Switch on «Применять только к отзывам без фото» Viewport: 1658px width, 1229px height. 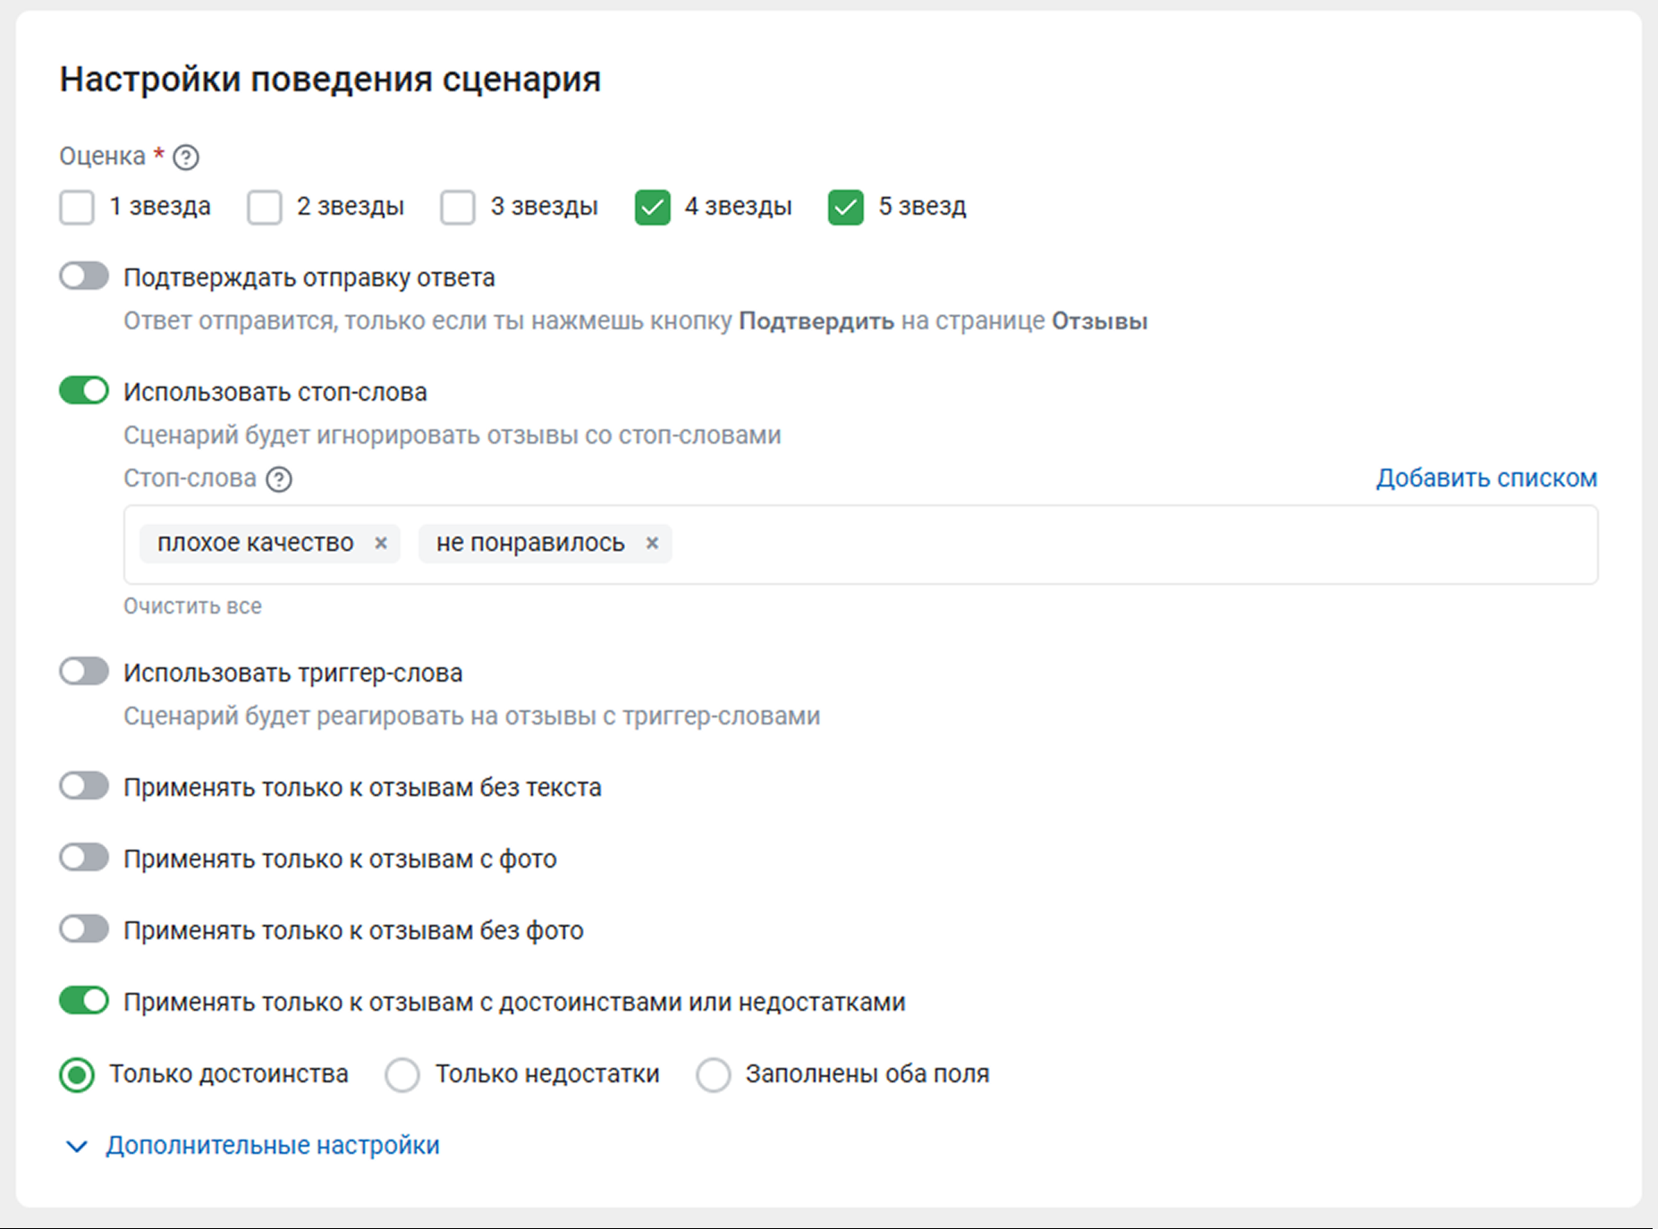(x=84, y=929)
